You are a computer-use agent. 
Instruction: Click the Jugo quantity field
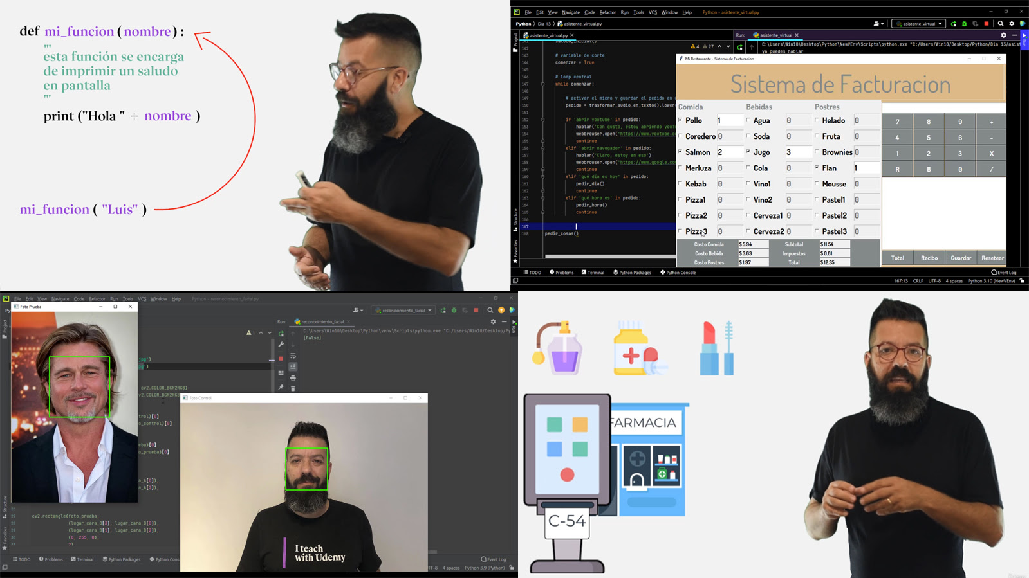point(798,152)
